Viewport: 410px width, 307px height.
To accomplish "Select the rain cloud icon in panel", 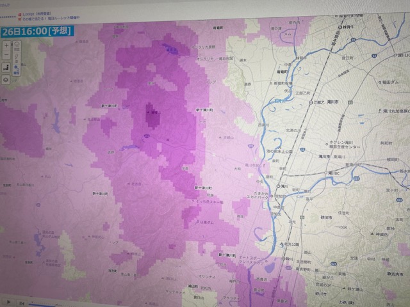I will pyautogui.click(x=17, y=45).
